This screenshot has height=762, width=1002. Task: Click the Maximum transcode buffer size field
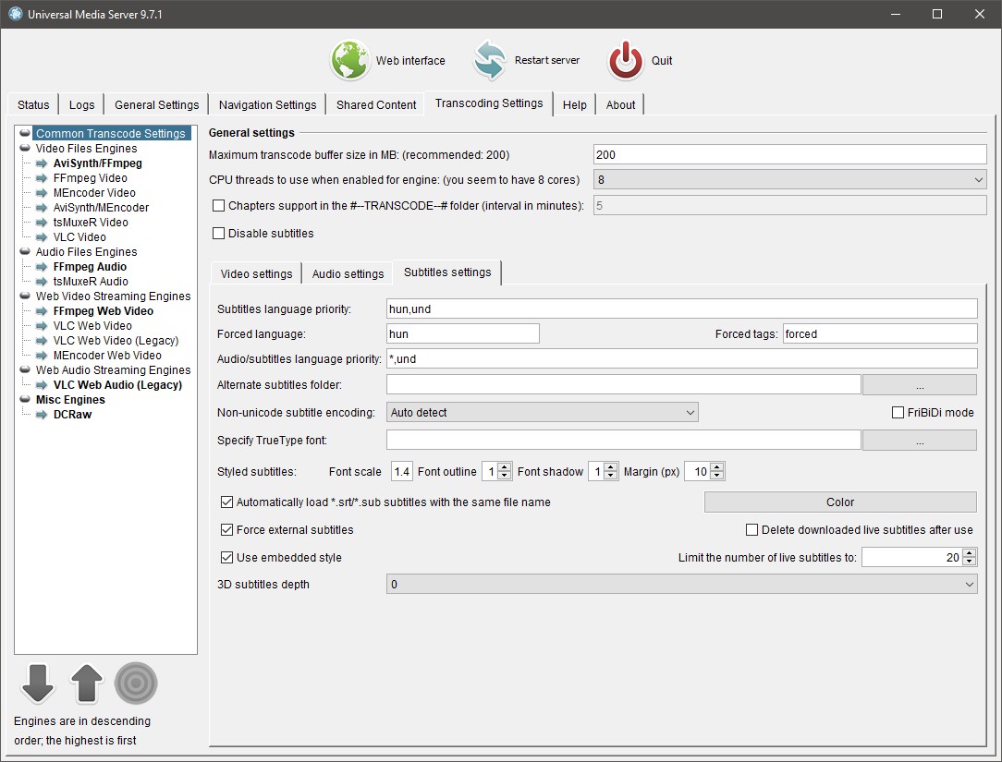click(x=789, y=154)
